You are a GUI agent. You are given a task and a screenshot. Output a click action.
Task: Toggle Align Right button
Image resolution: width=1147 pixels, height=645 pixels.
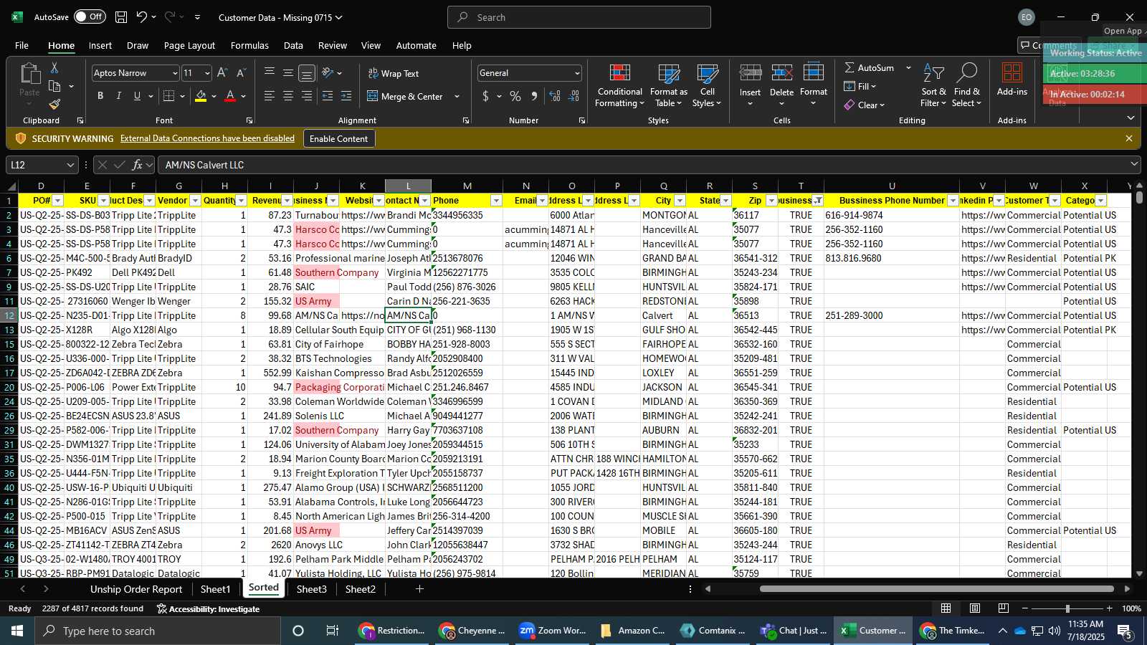[x=307, y=96]
